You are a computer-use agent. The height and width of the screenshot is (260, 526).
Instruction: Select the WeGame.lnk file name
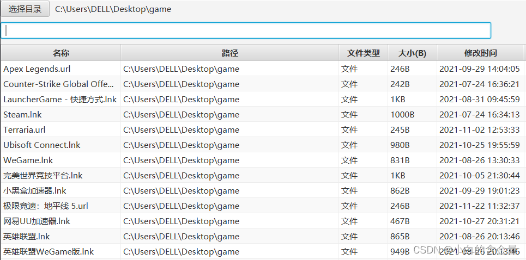coord(28,160)
